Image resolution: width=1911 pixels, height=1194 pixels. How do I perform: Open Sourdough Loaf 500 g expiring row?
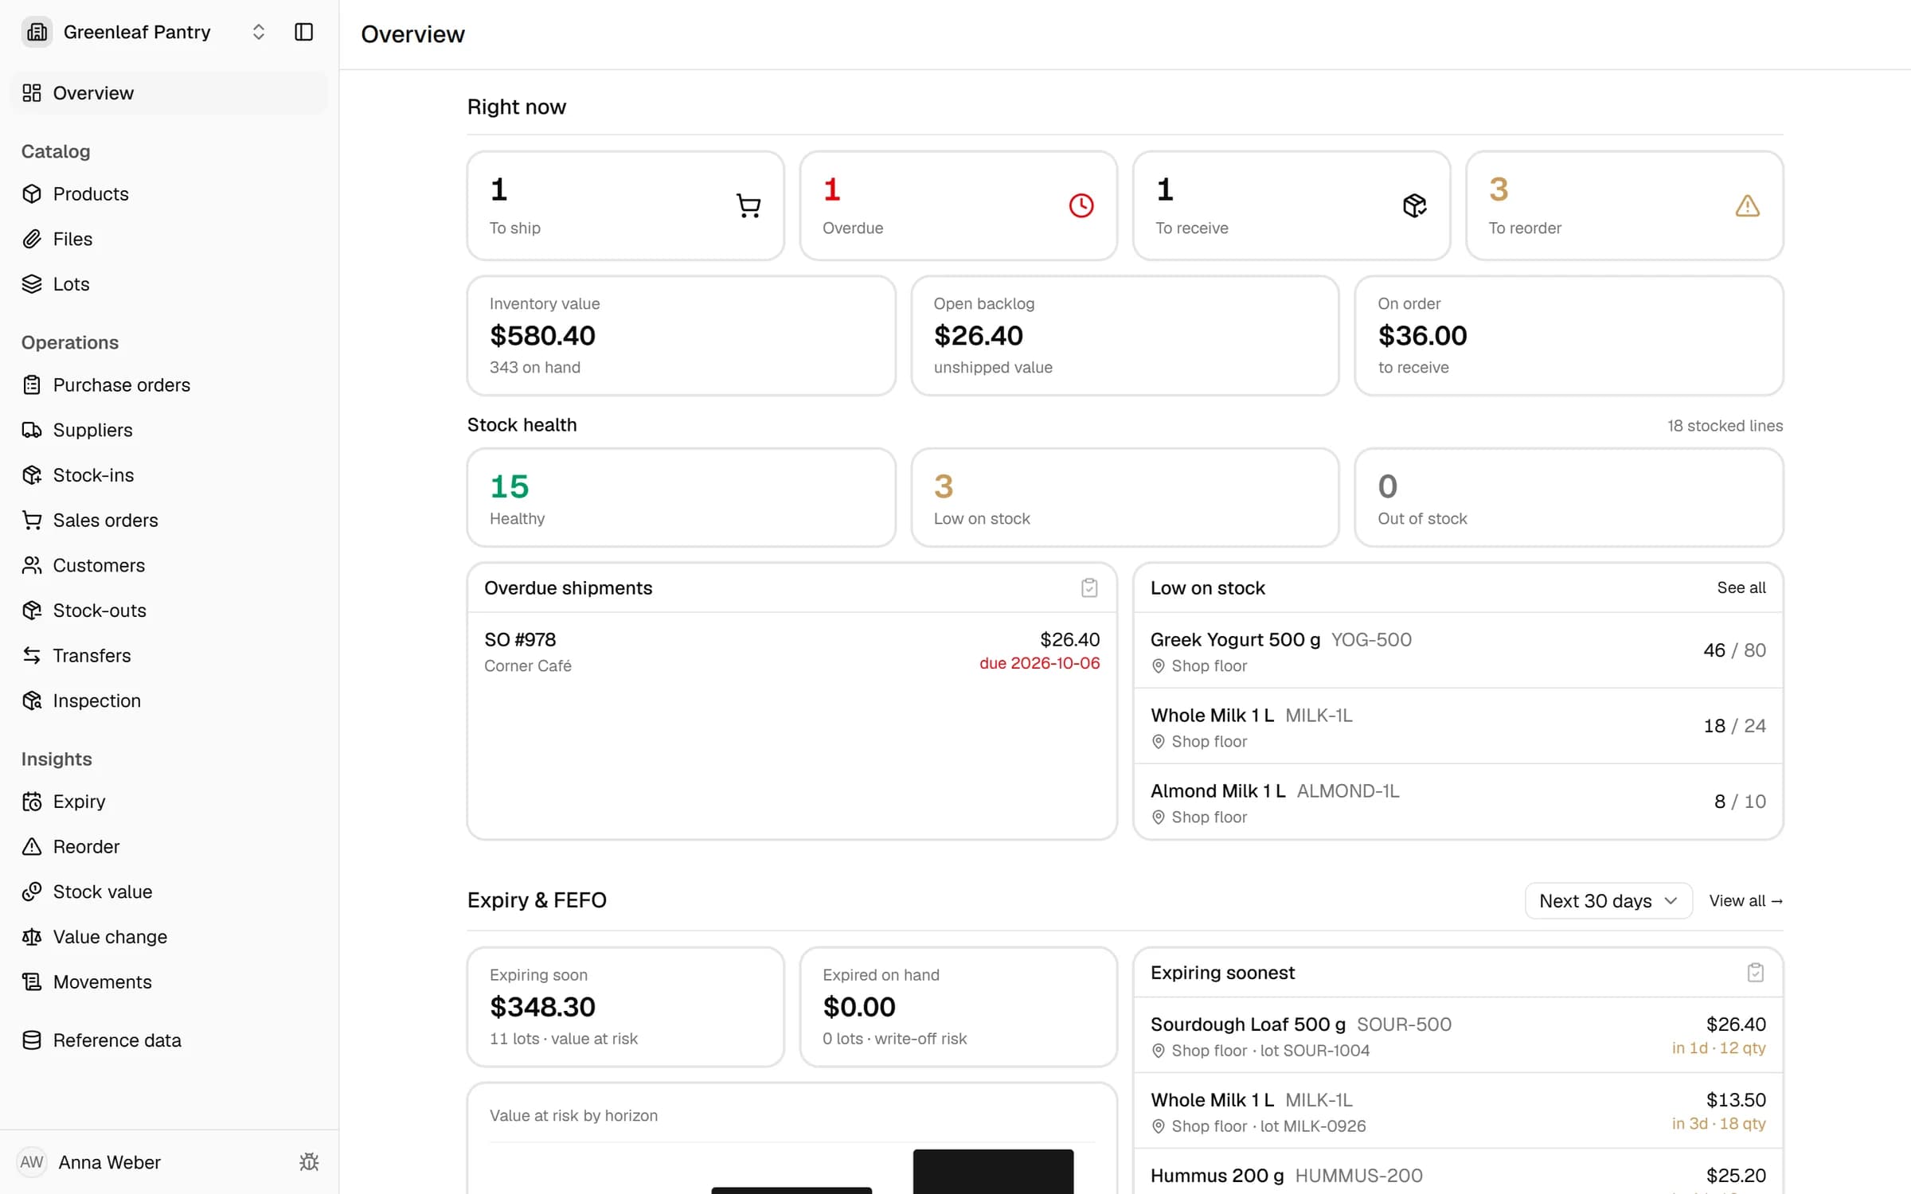[1457, 1035]
